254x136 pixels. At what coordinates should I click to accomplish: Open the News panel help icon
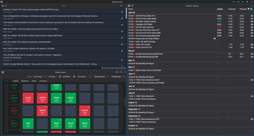(121, 6)
